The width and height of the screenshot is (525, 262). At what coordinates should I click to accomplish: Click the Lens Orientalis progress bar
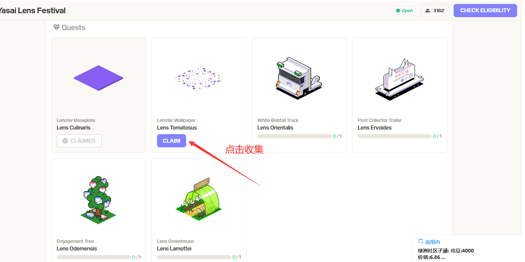click(294, 136)
